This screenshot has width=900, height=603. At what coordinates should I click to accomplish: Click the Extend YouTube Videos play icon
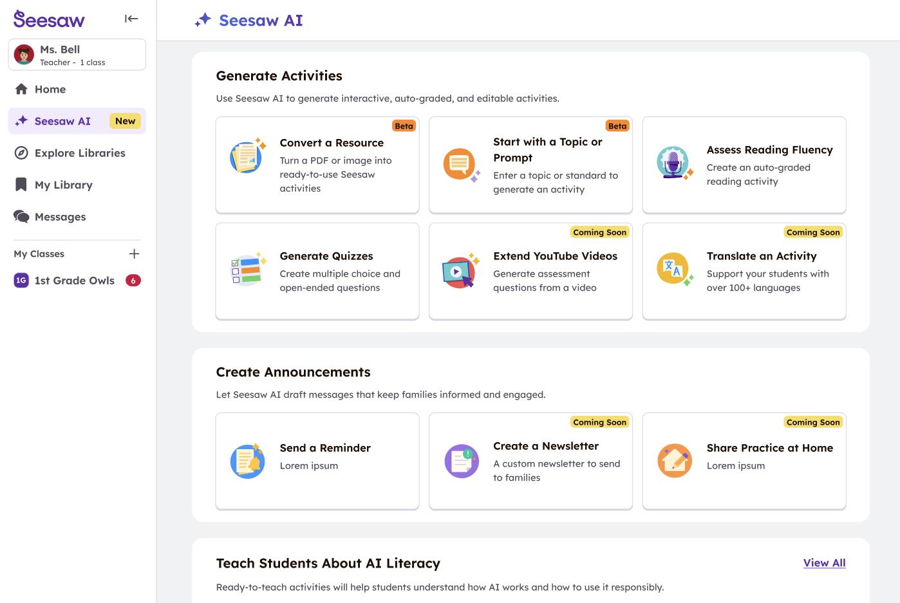pyautogui.click(x=461, y=271)
